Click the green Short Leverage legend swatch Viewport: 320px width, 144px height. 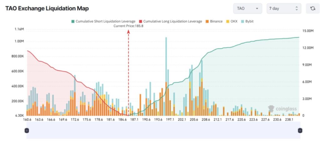pos(73,21)
